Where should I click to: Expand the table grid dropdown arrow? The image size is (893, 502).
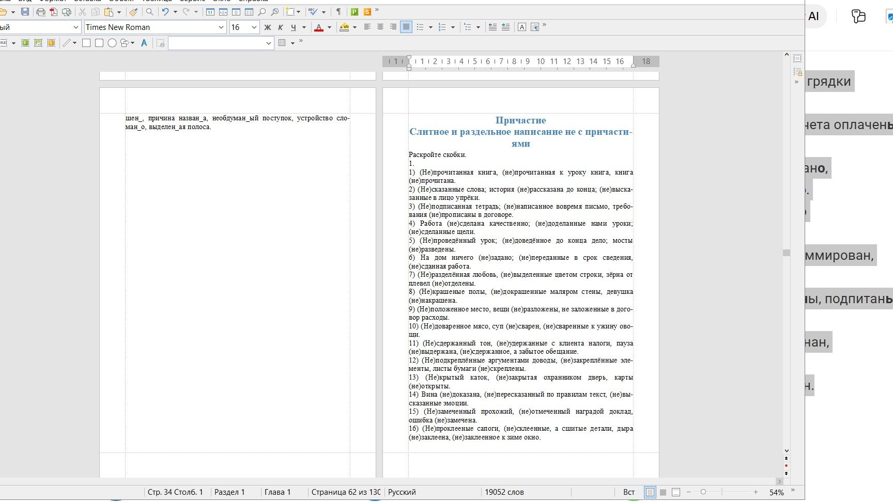292,43
